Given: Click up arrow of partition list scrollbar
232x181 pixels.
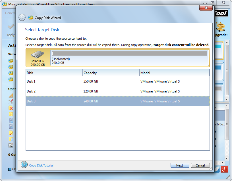Looking at the screenshot, I should click(227, 106).
